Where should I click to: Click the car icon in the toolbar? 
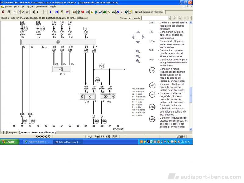point(27,12)
